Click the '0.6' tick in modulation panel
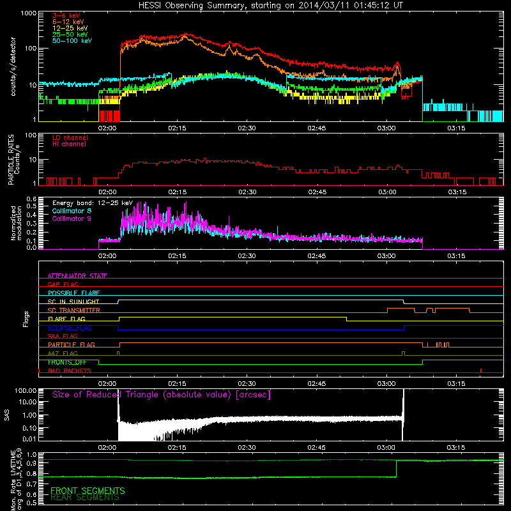511x511 pixels. [31, 199]
